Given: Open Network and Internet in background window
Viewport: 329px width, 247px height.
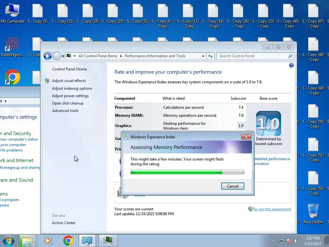Looking at the screenshot, I should click(17, 160).
